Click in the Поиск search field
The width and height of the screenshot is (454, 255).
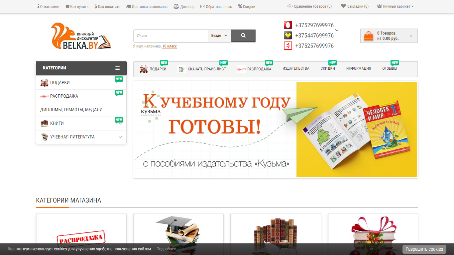coord(171,36)
